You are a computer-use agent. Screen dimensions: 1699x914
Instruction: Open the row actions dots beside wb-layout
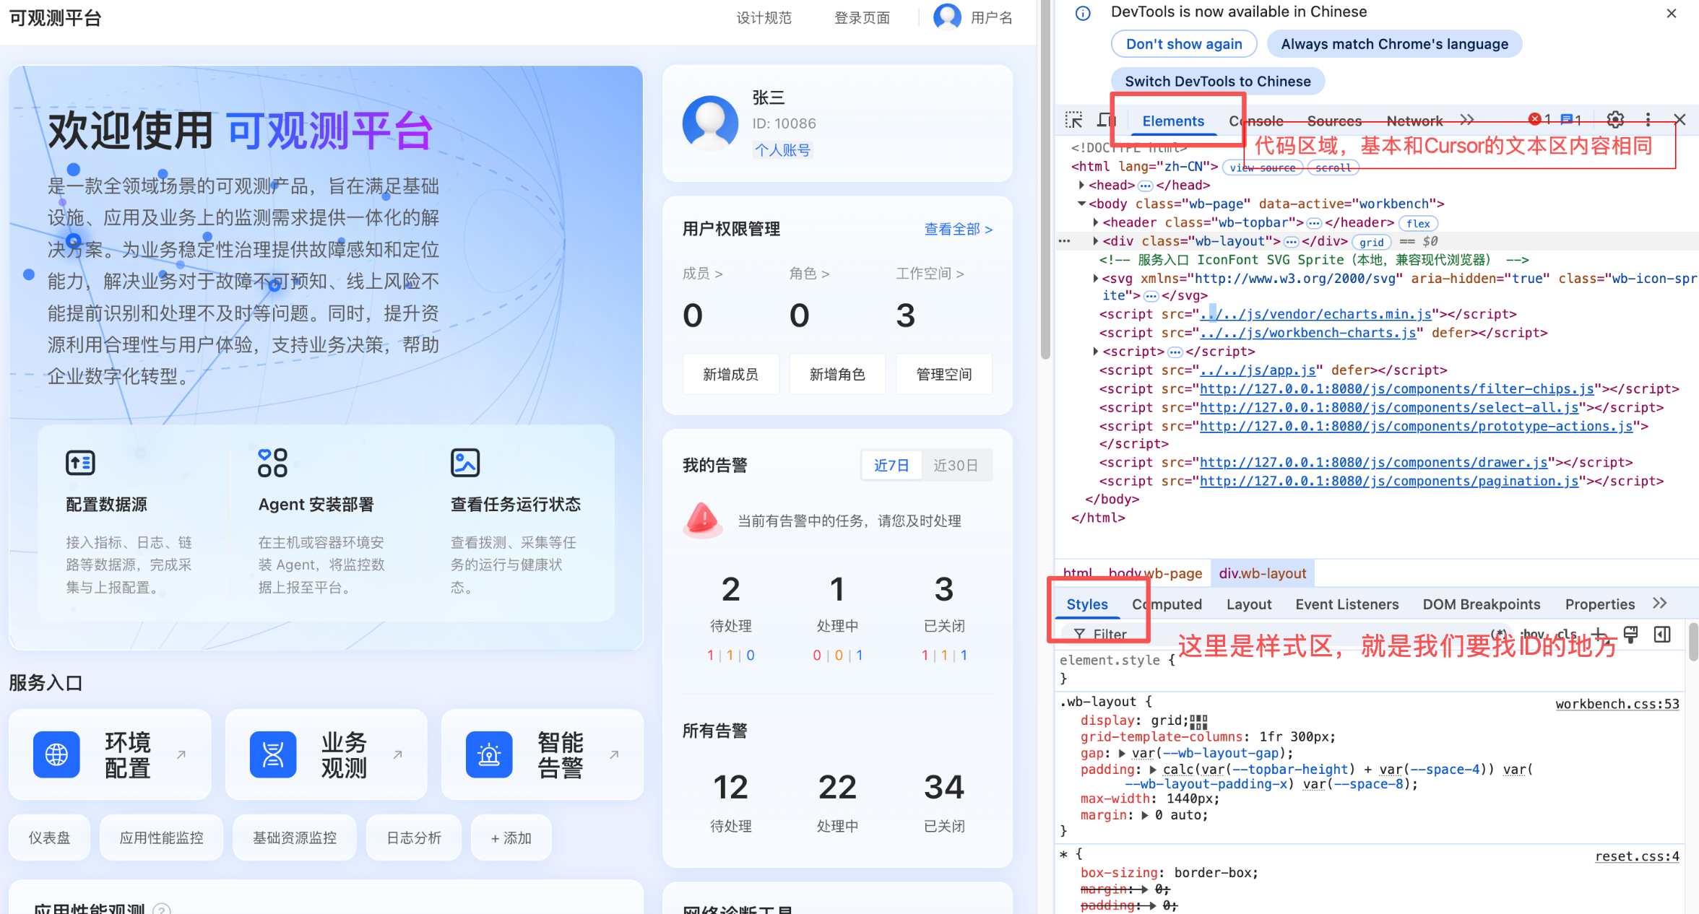click(x=1064, y=241)
